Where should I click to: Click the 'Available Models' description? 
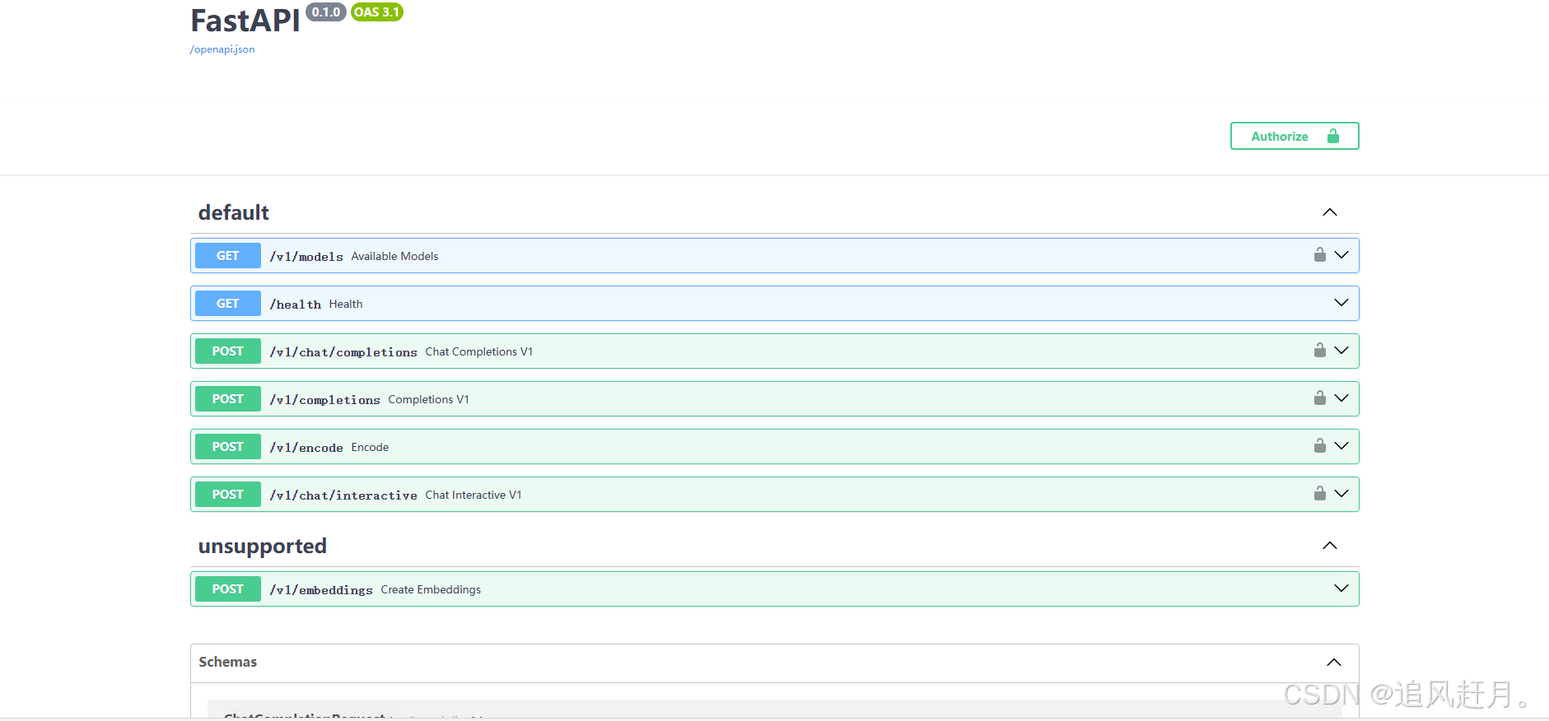394,256
